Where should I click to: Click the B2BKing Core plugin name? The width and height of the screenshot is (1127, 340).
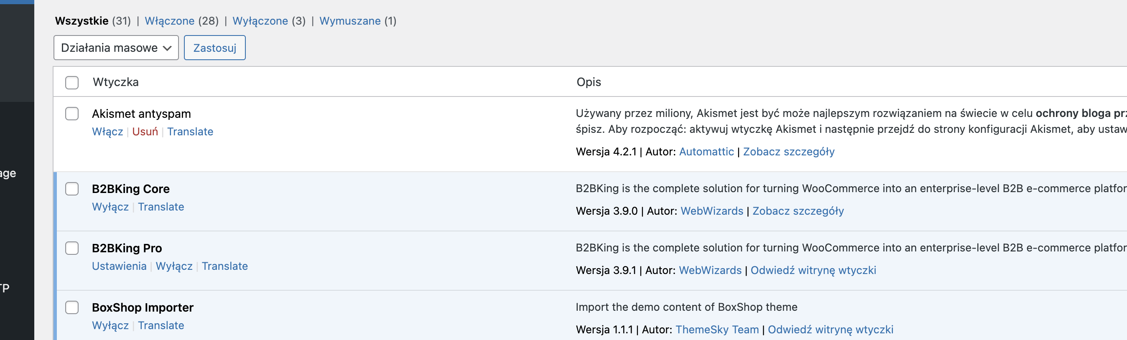[130, 189]
